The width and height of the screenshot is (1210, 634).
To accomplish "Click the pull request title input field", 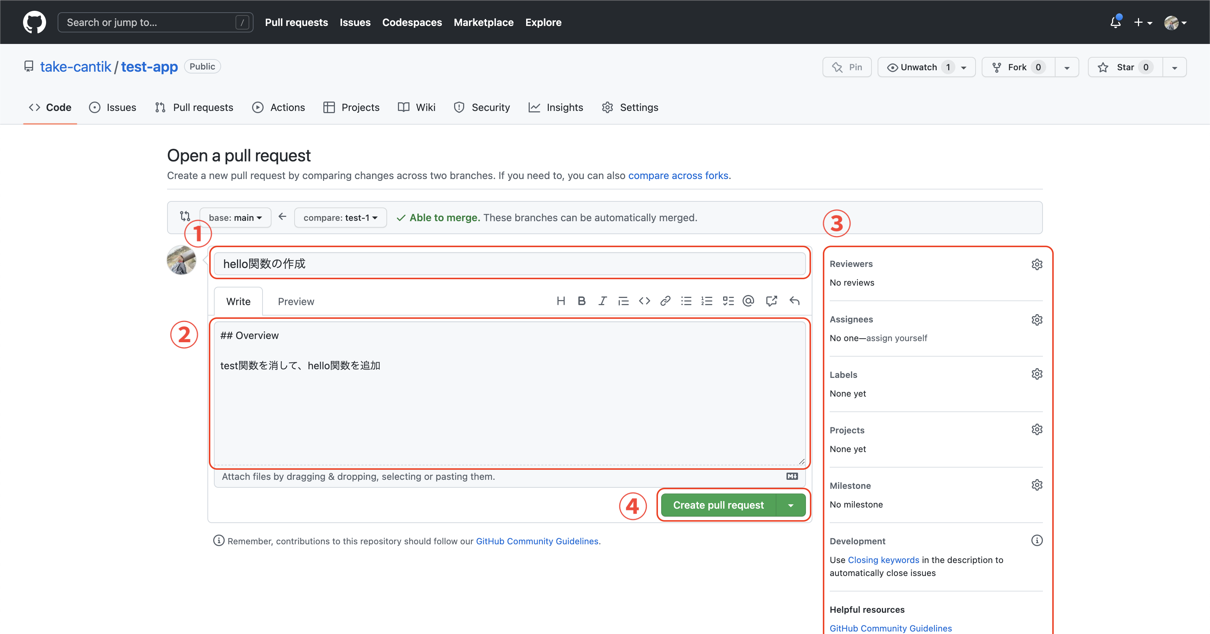I will (x=510, y=264).
